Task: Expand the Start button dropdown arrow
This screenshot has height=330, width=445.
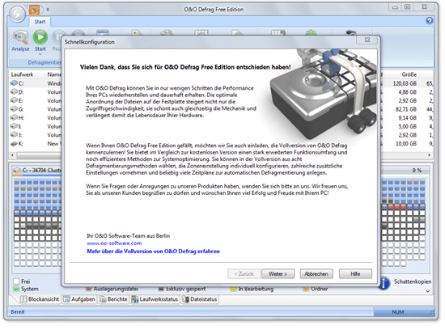Action: [x=40, y=54]
